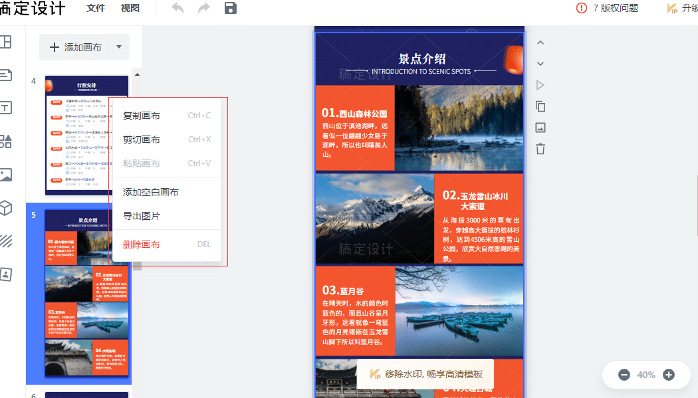Click the copyright warning icon
Screen dimensions: 698x398
(x=582, y=8)
